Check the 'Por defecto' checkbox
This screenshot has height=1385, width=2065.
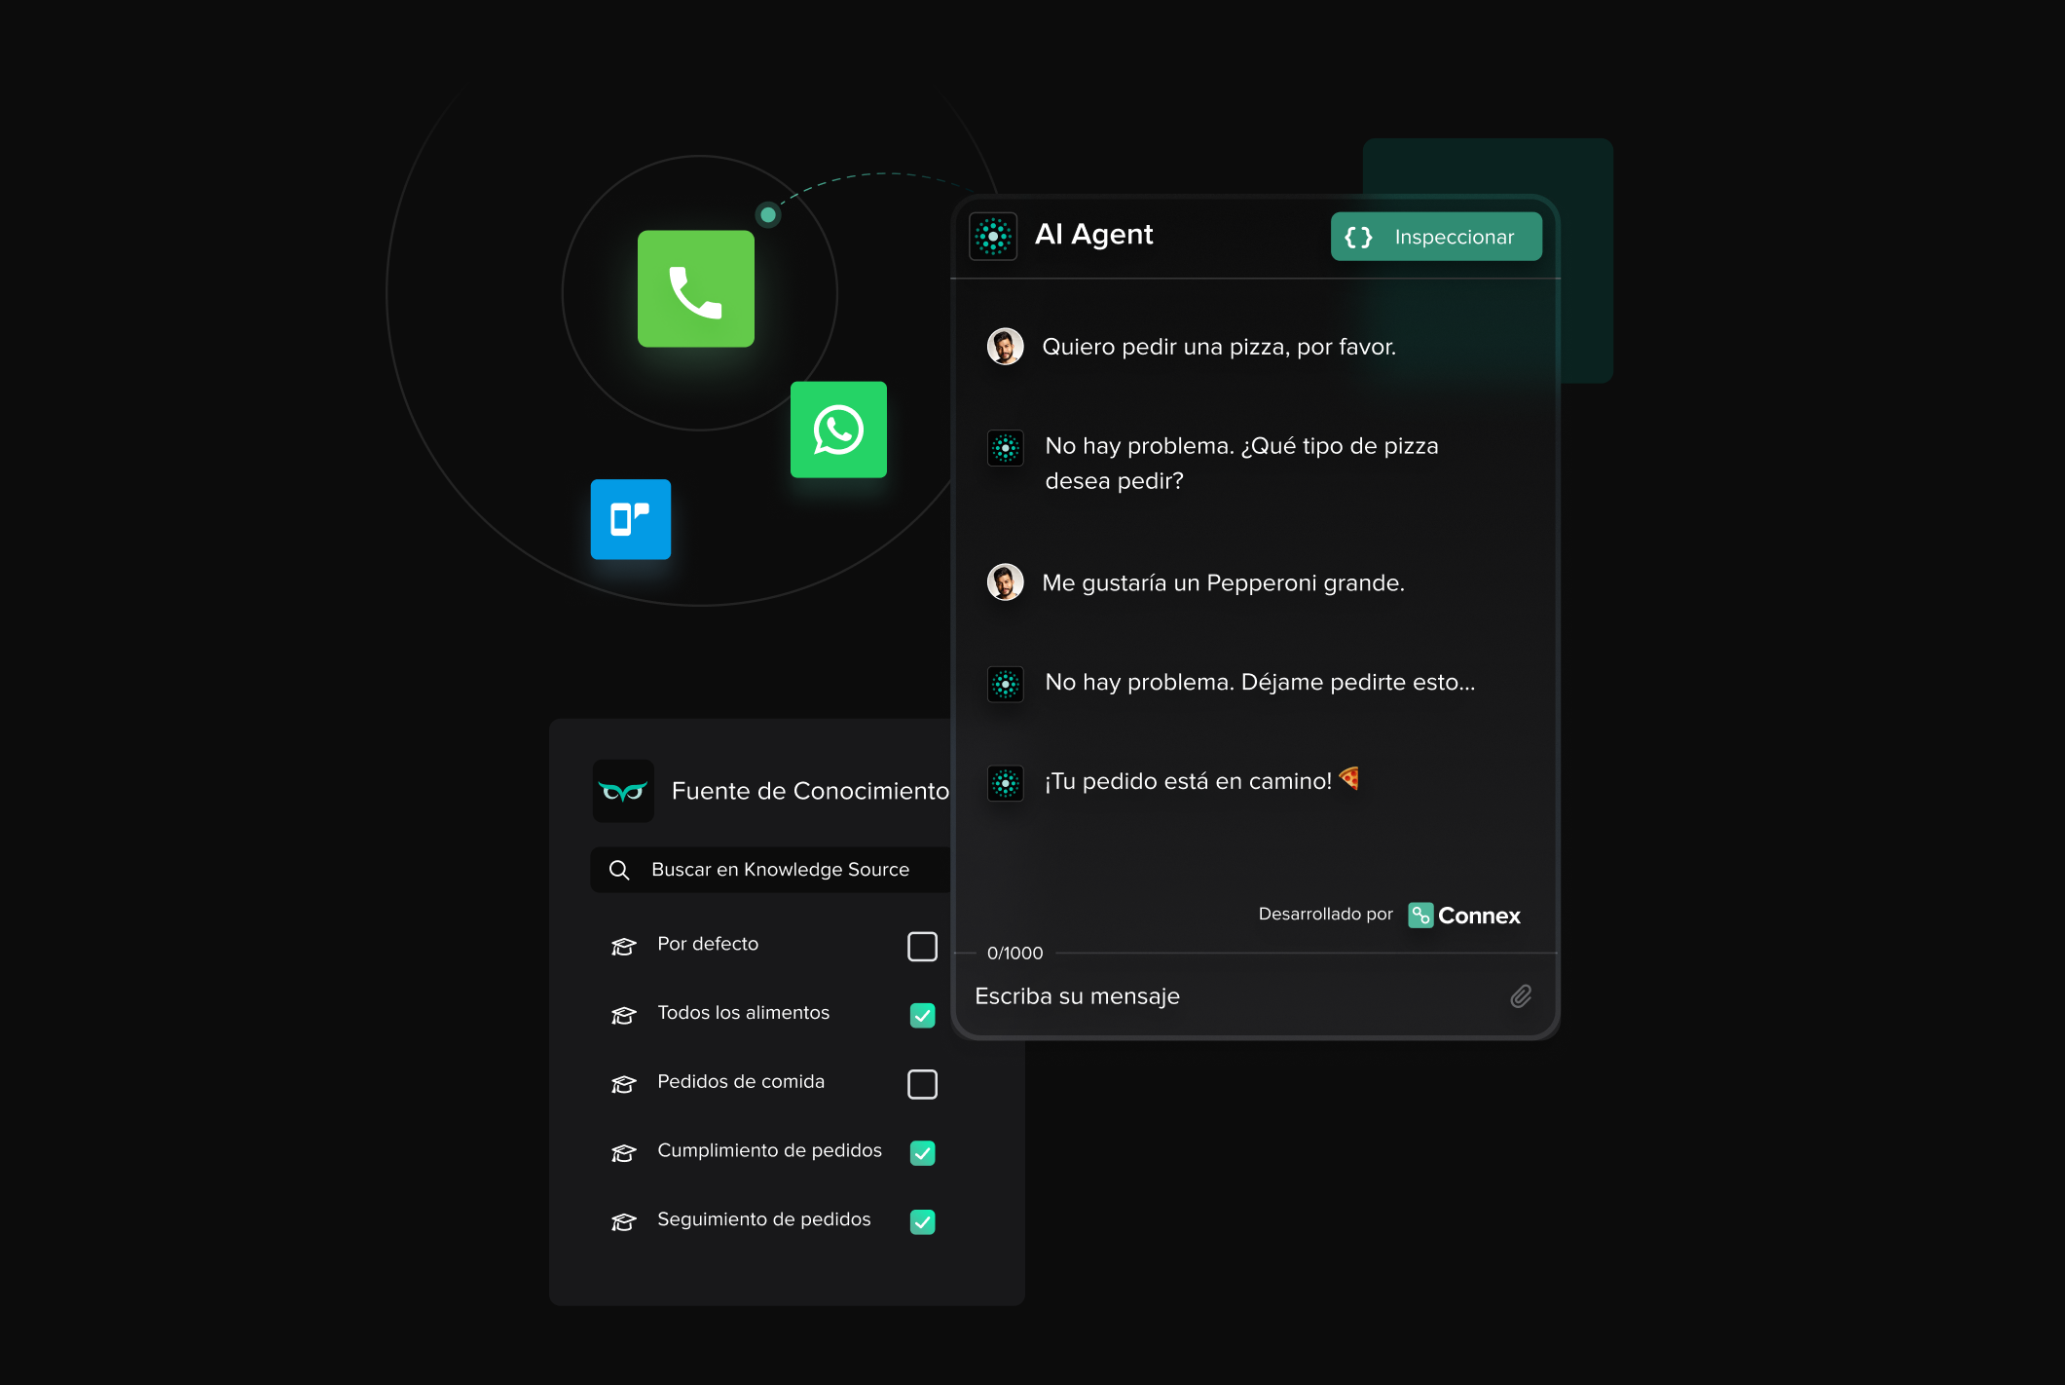click(922, 946)
